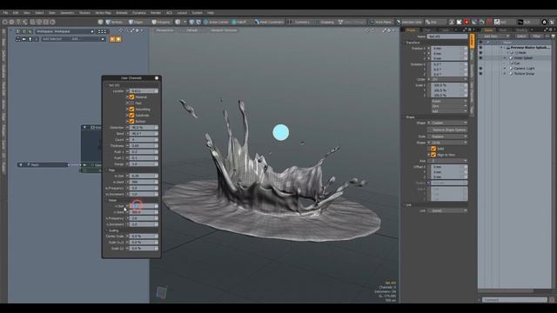Toggle the Solid checkbox in the Shape section
The height and width of the screenshot is (313, 557).
433,149
